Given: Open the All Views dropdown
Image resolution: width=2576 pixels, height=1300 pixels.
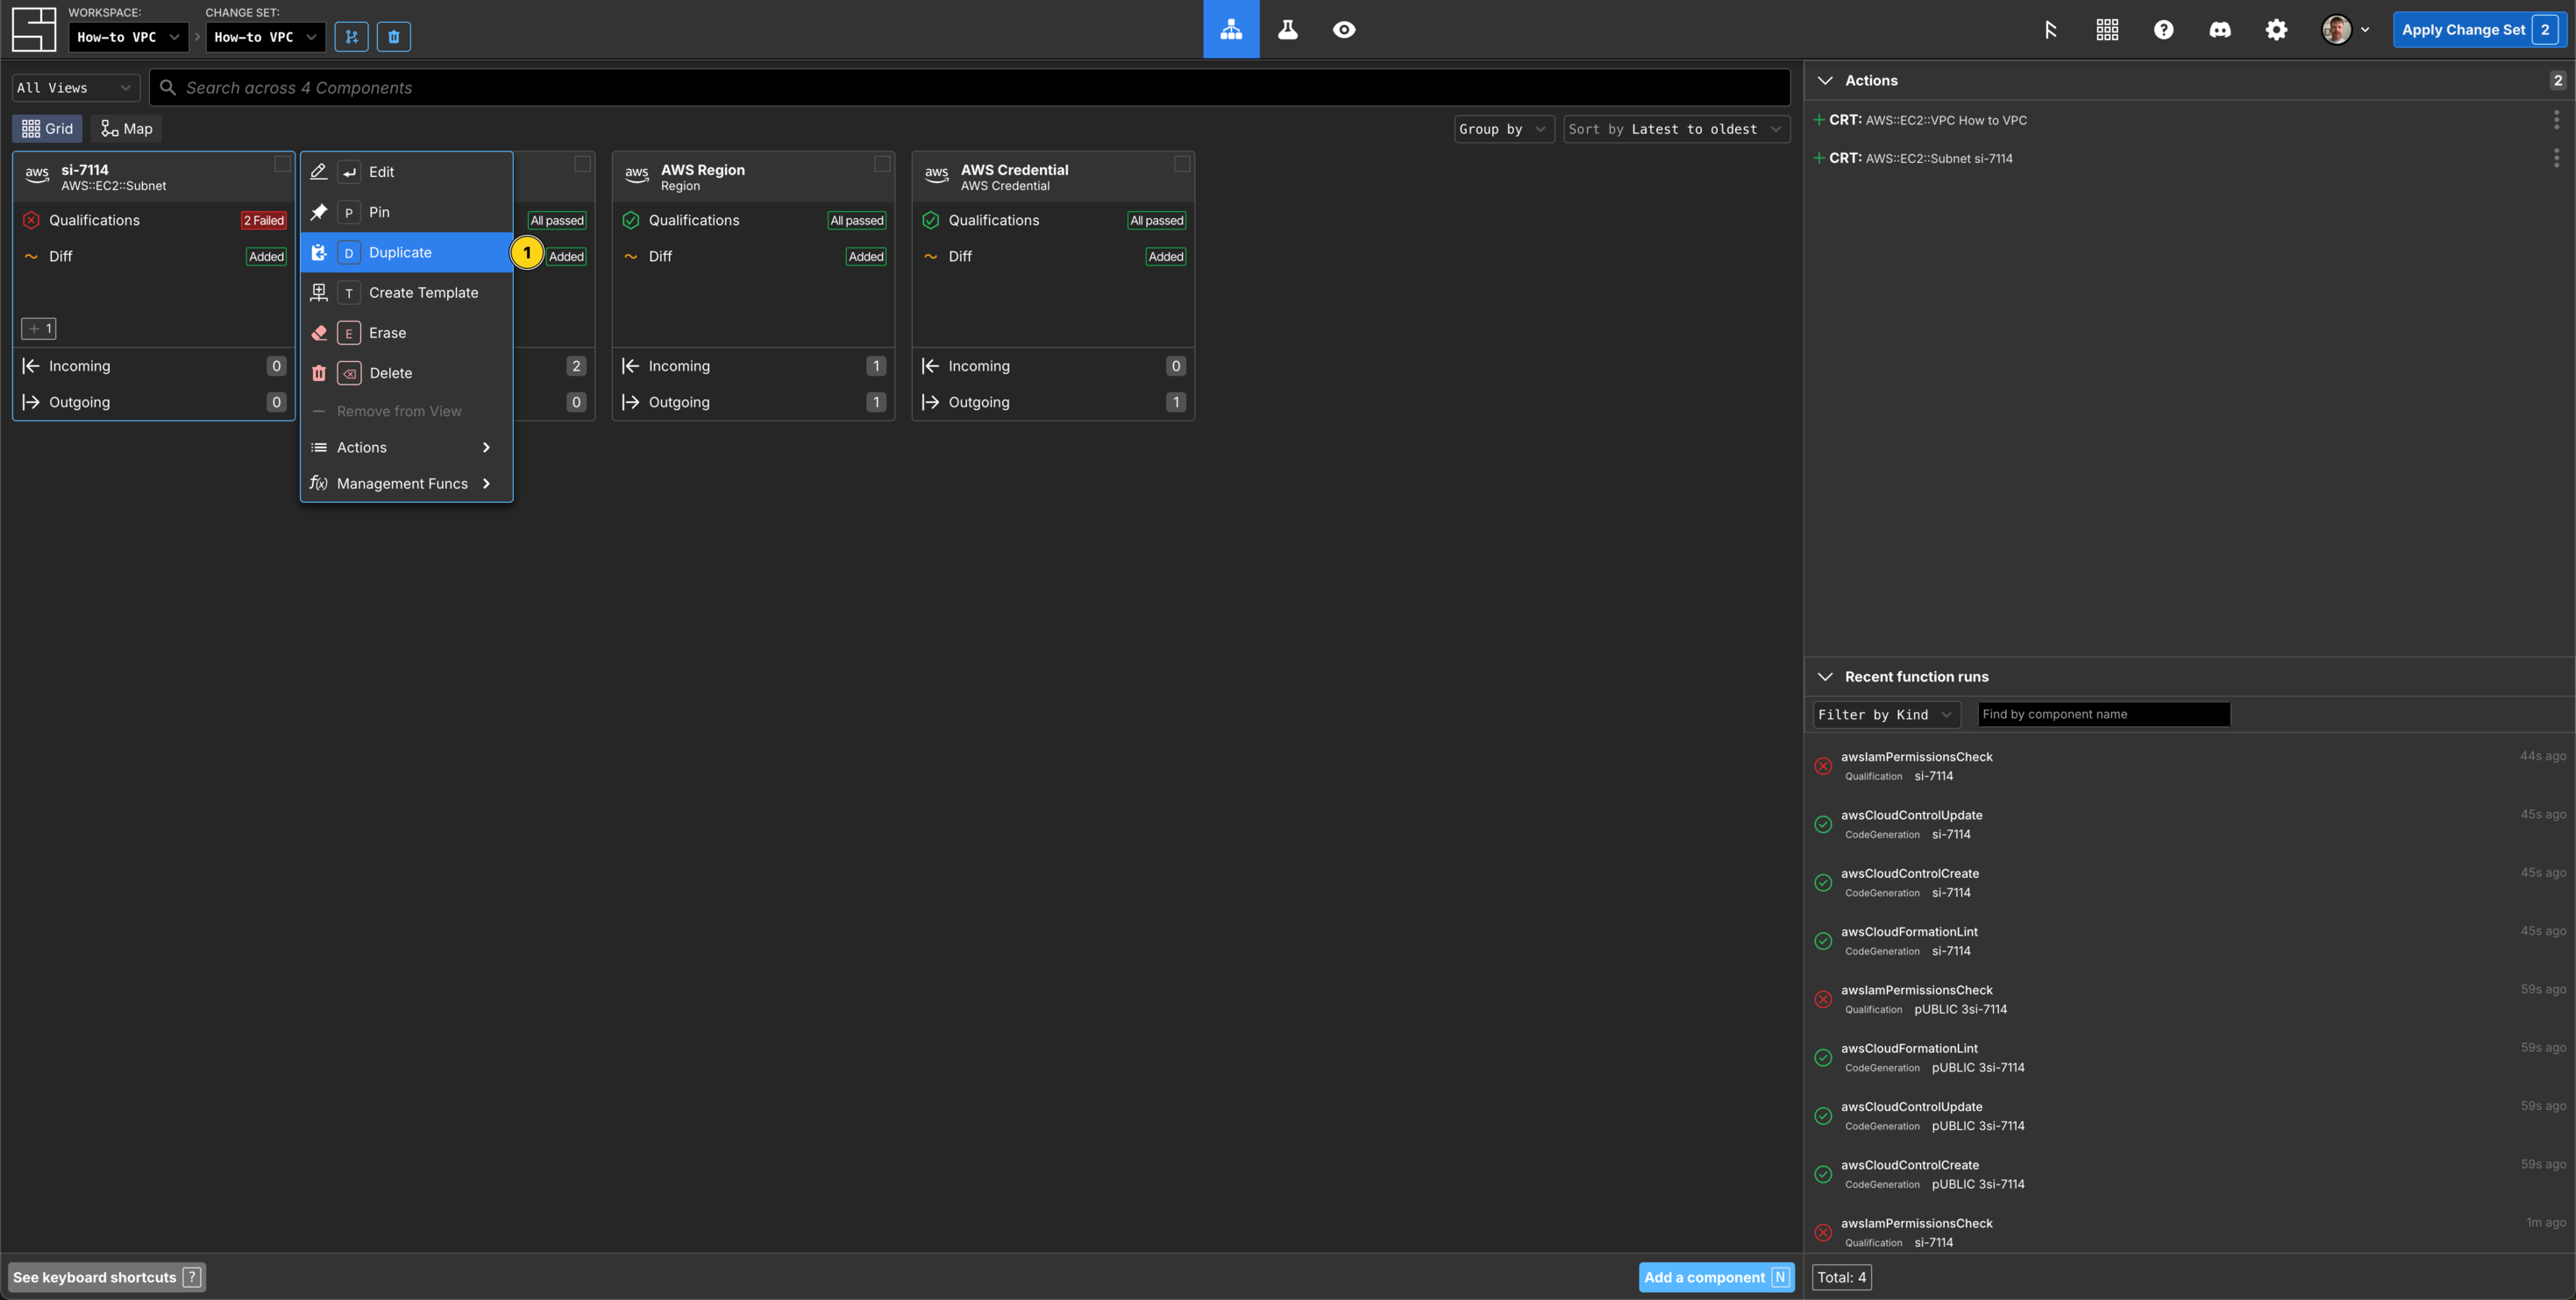Looking at the screenshot, I should tap(76, 88).
